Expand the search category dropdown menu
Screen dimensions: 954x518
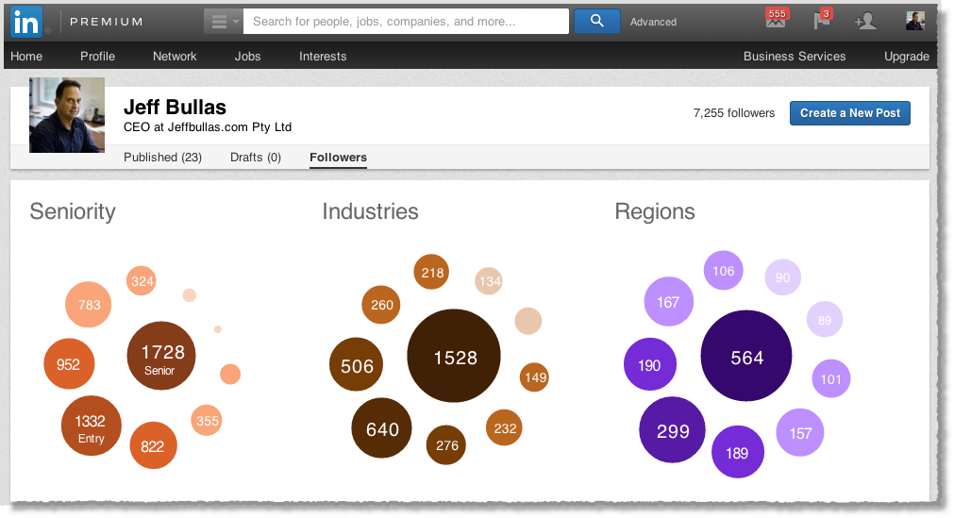click(x=224, y=22)
